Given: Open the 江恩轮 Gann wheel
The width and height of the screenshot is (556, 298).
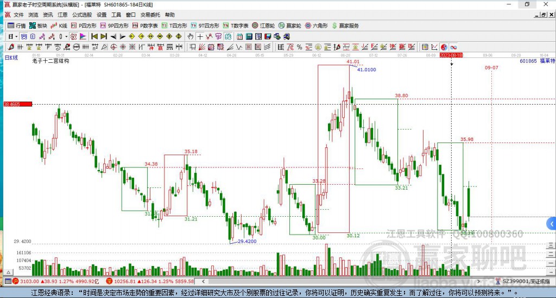Looking at the screenshot, I should [263, 25].
